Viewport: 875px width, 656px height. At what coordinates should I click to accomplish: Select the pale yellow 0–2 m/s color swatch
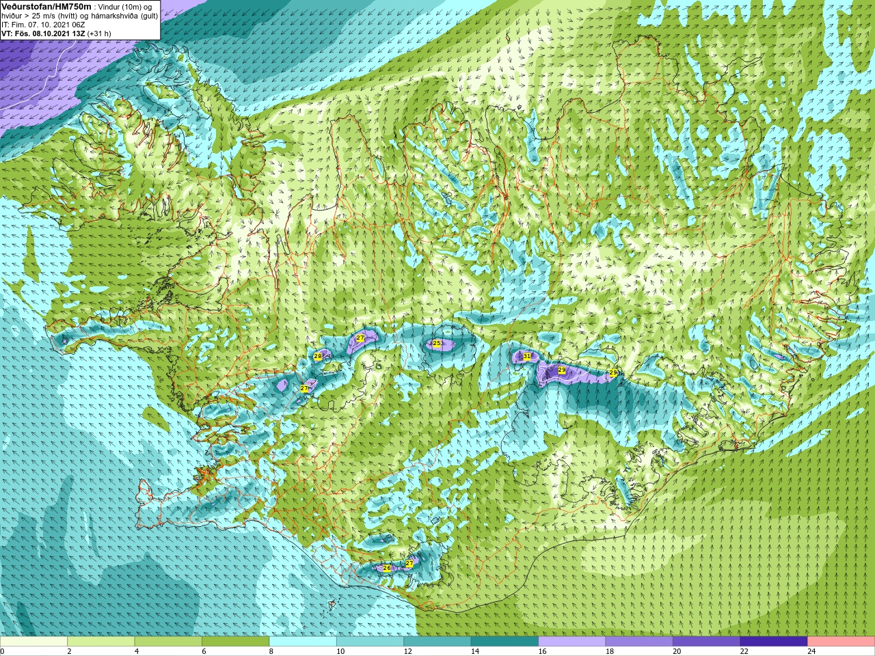[33, 642]
